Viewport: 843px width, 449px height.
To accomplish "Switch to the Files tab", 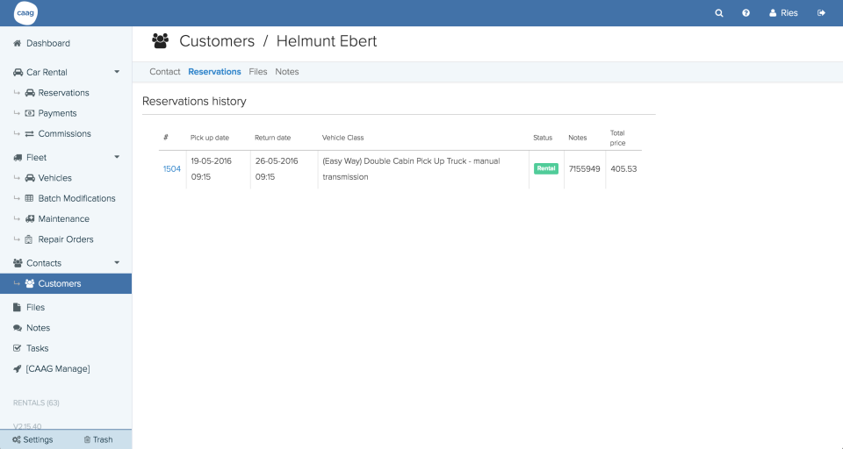I will 257,72.
